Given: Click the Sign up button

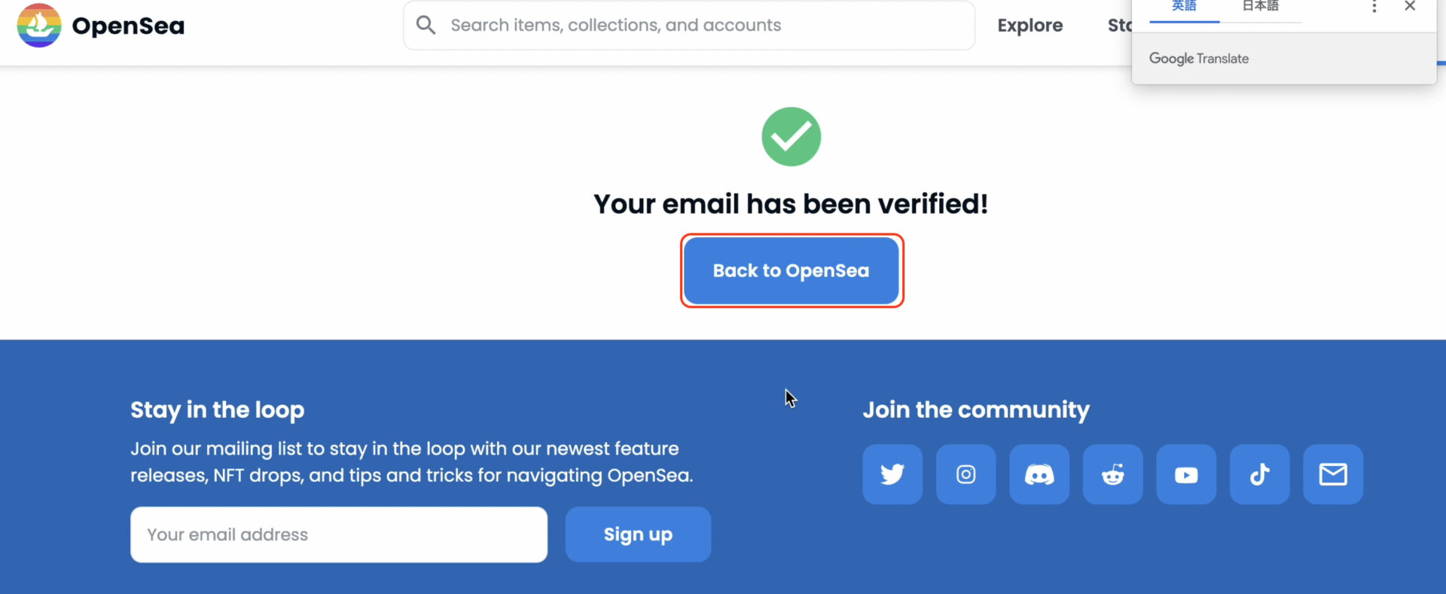Looking at the screenshot, I should pos(638,535).
